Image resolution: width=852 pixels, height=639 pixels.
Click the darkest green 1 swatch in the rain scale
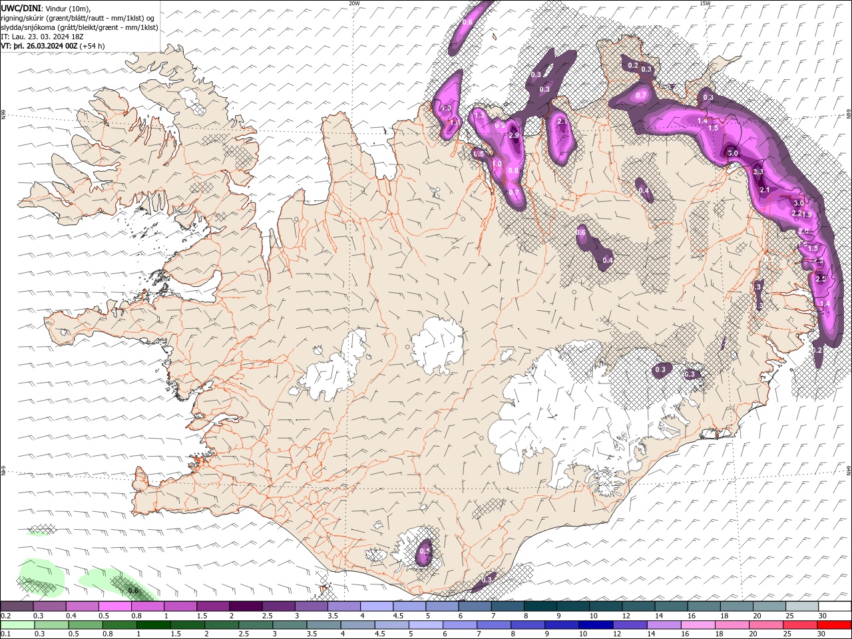(153, 625)
